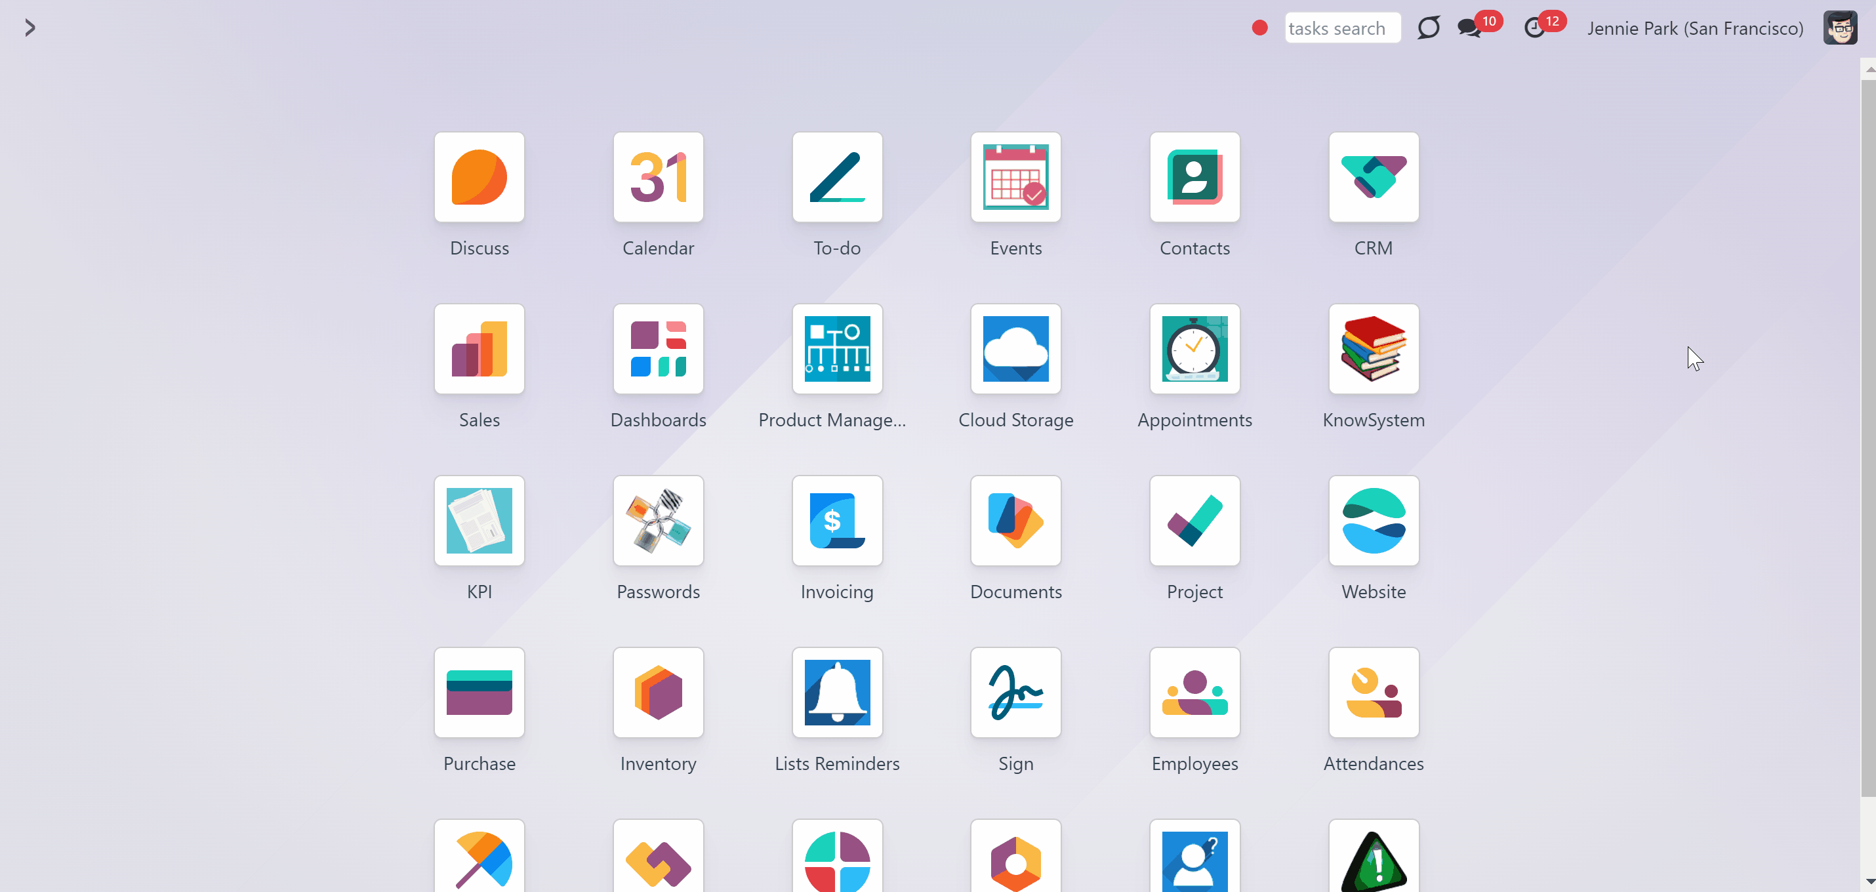The height and width of the screenshot is (892, 1876).
Task: Focus the tasks search field
Action: point(1343,28)
